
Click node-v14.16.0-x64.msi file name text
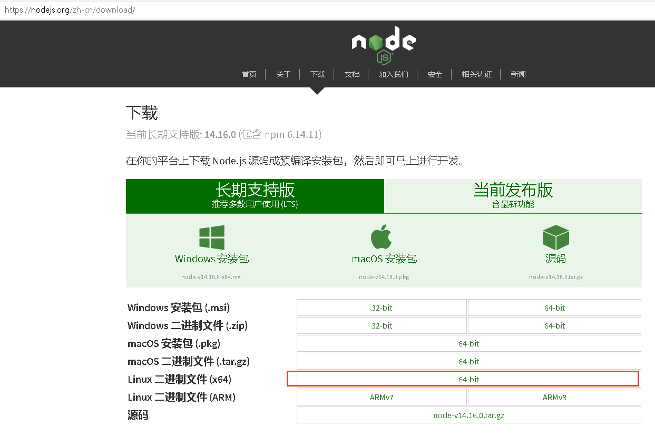pyautogui.click(x=212, y=277)
